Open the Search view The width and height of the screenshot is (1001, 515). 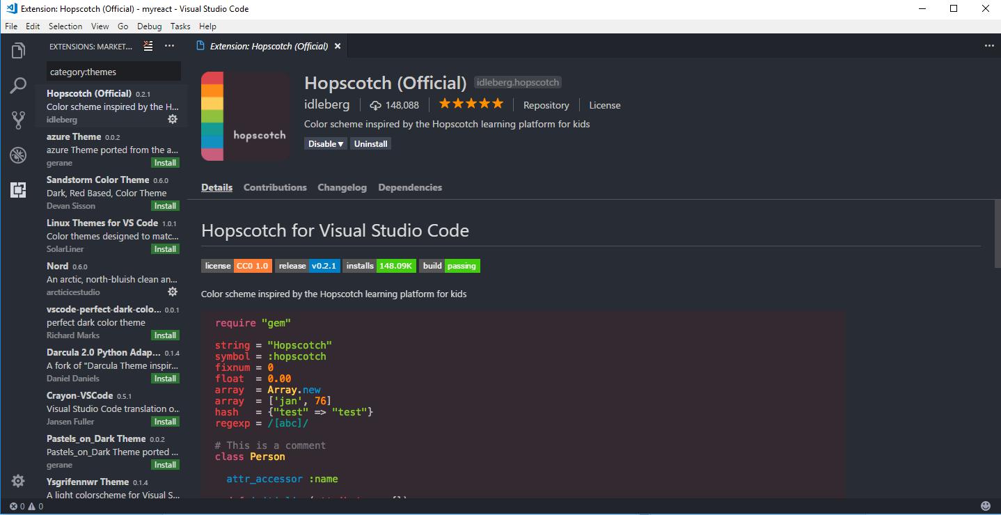click(x=18, y=85)
